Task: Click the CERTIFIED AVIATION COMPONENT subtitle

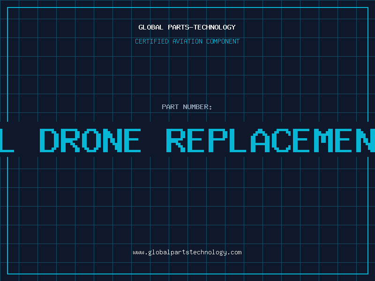Action: [187, 41]
